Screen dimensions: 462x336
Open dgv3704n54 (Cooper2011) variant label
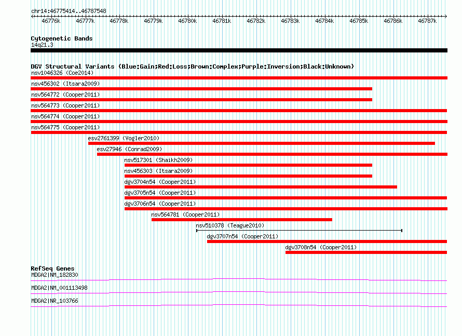click(160, 182)
